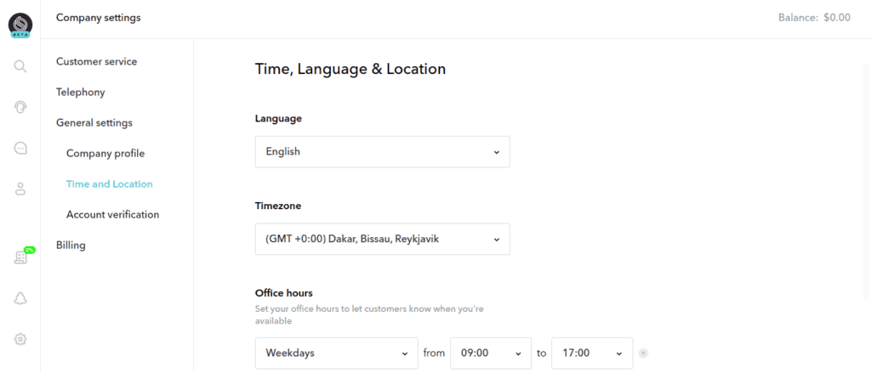The height and width of the screenshot is (373, 871).
Task: Open the contacts person icon
Action: pos(20,189)
